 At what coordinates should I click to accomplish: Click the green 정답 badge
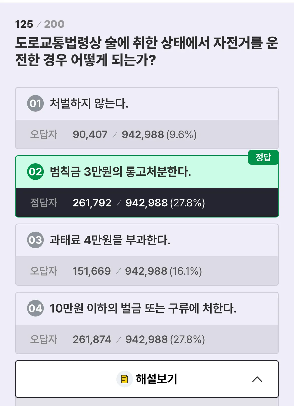(263, 157)
